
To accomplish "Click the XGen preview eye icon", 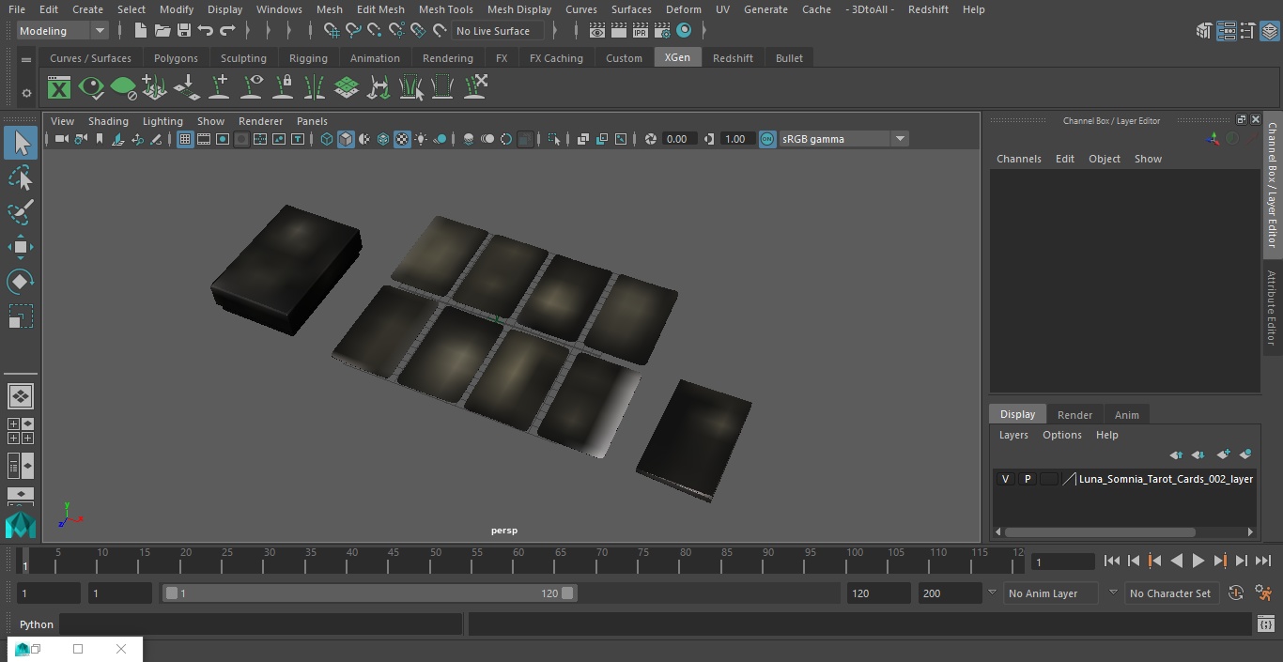I will [91, 88].
